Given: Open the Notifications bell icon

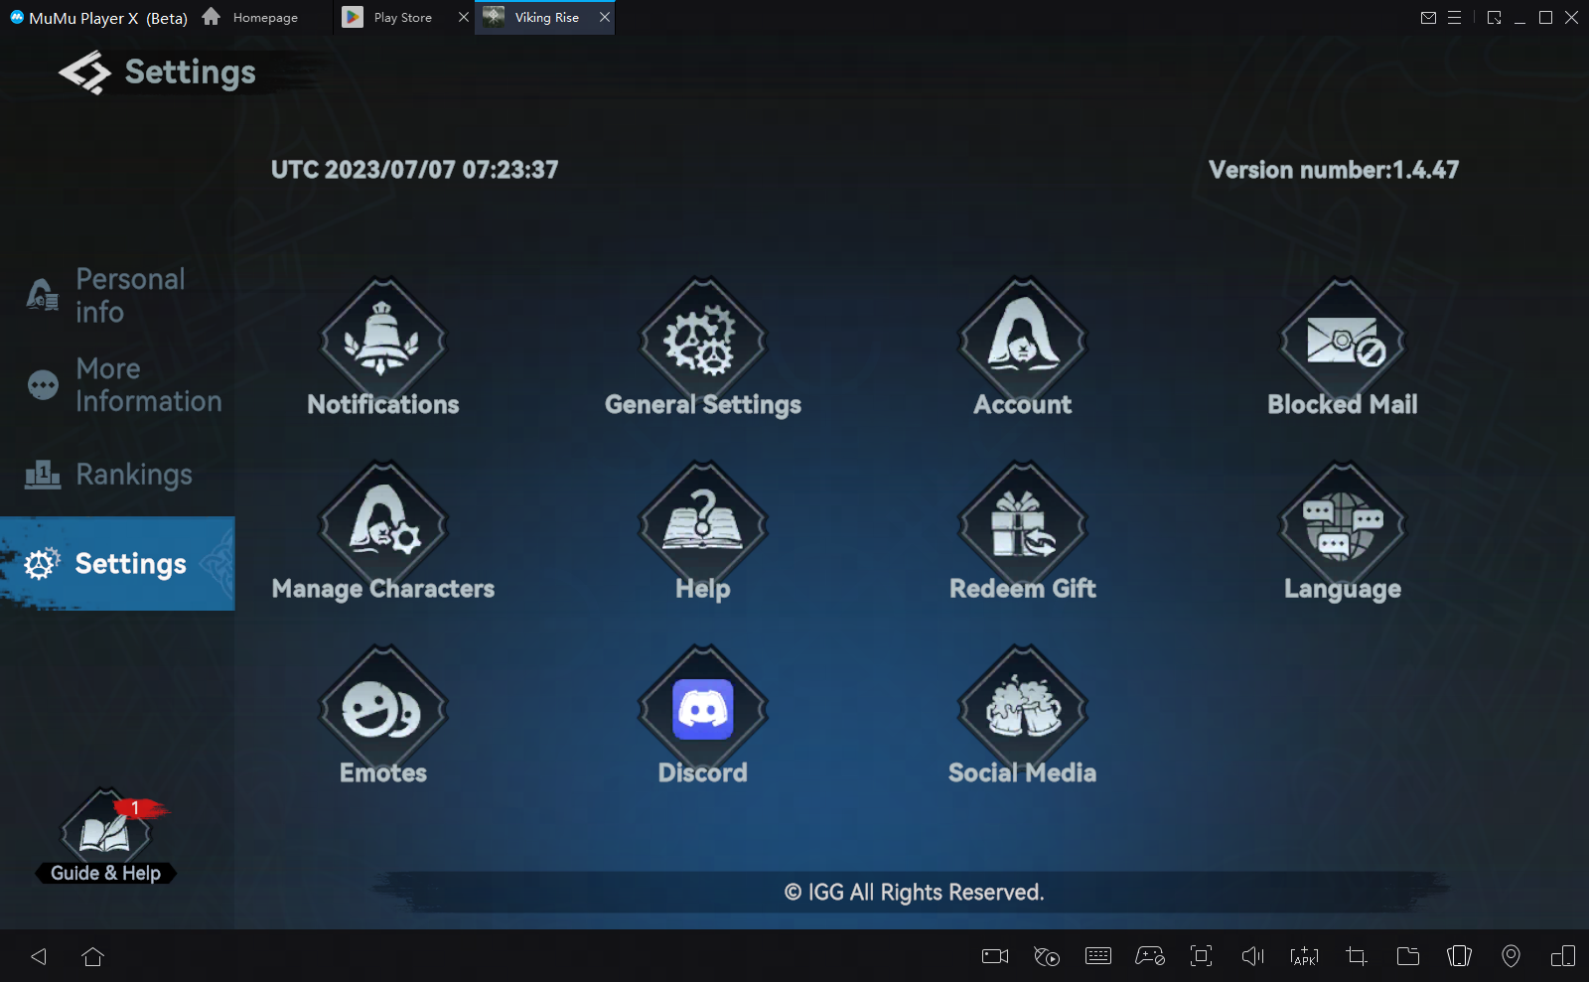Looking at the screenshot, I should [382, 341].
